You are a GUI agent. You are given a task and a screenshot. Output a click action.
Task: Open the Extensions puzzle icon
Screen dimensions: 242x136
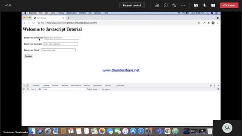pyautogui.click(x=209, y=23)
